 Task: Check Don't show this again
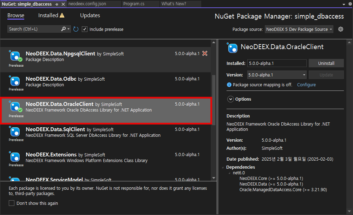(12, 203)
